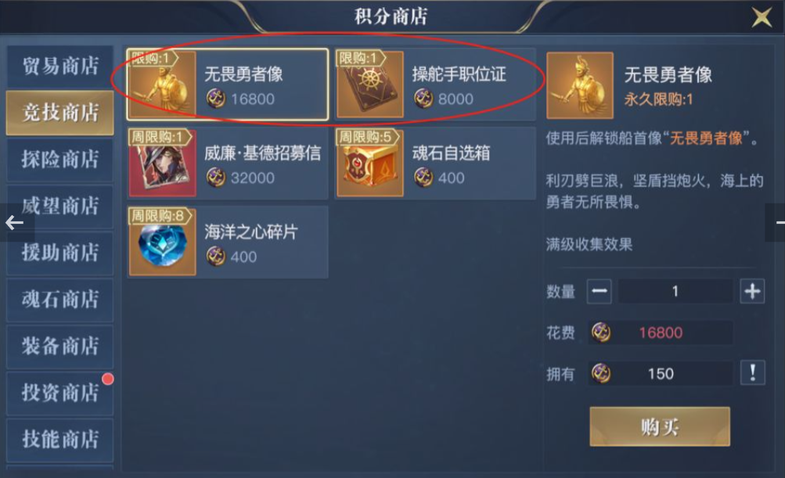Screen dimensions: 785x478
Task: Decrease purchase quantity with the minus button
Action: (600, 291)
